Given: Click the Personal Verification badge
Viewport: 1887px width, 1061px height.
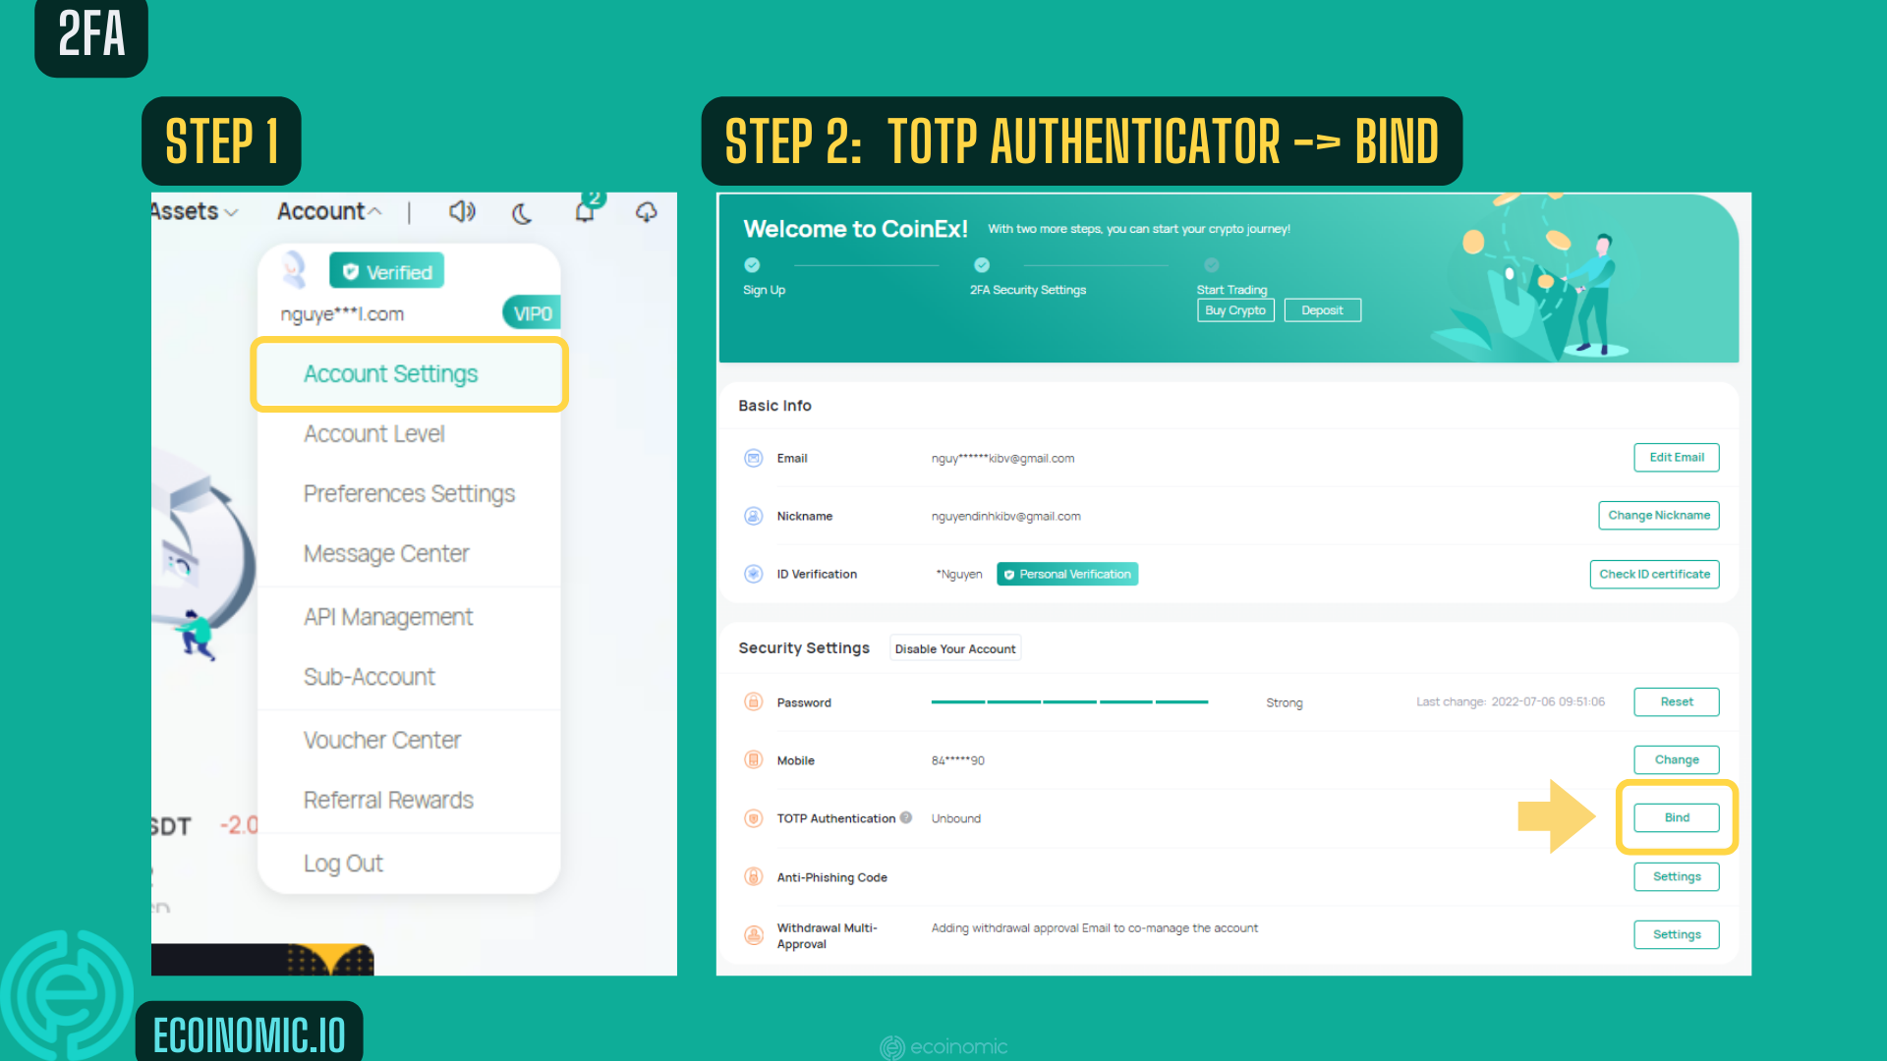Looking at the screenshot, I should [1067, 574].
